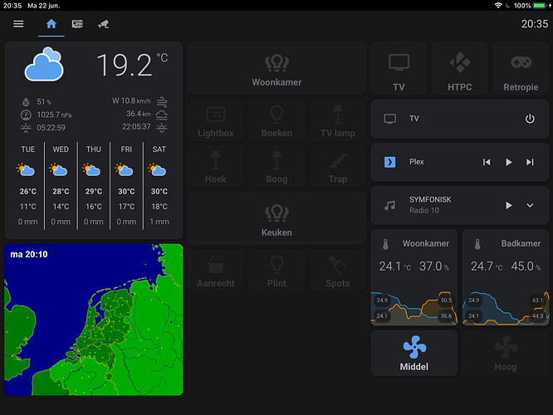The height and width of the screenshot is (415, 553).
Task: Click the dashboard clock 20:35
Action: tap(535, 24)
